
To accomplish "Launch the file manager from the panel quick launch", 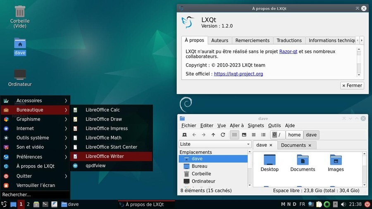I will pos(36,204).
